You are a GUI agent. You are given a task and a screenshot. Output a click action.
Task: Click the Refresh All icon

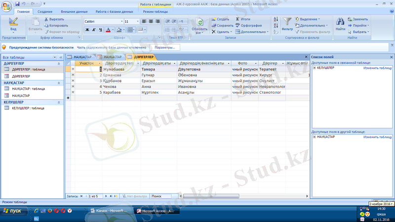[x=200, y=23]
